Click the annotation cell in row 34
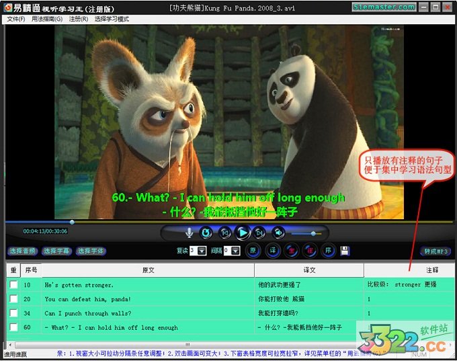Screen dimensions: 457x361 pos(409,313)
